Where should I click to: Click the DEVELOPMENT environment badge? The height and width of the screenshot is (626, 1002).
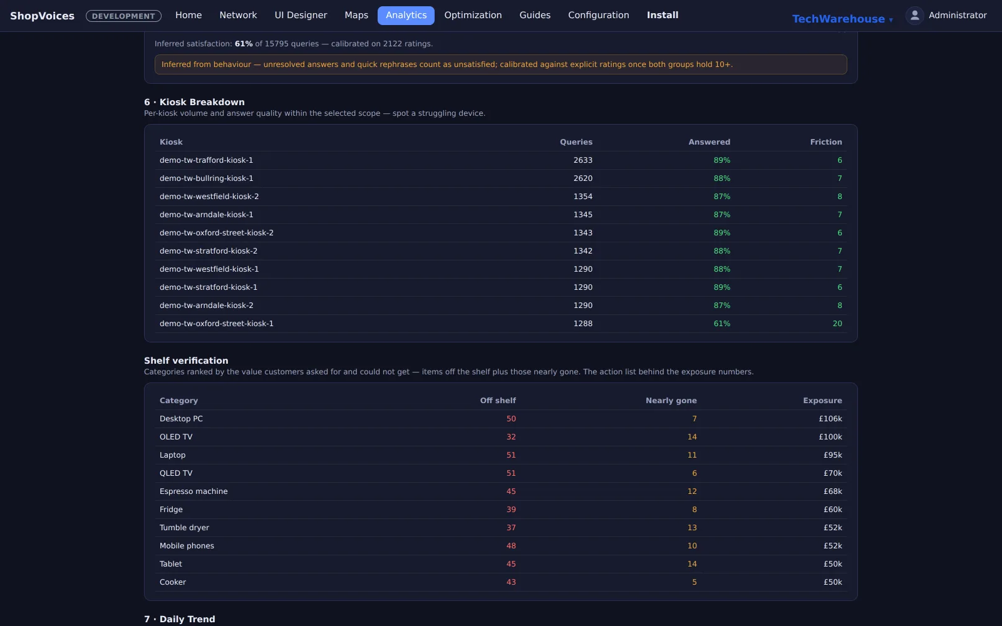point(123,16)
